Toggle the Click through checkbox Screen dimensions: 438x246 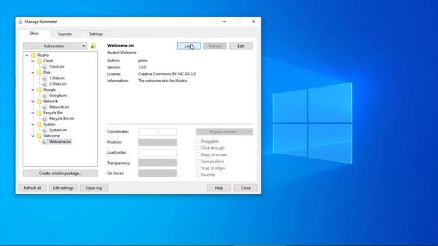[198, 148]
